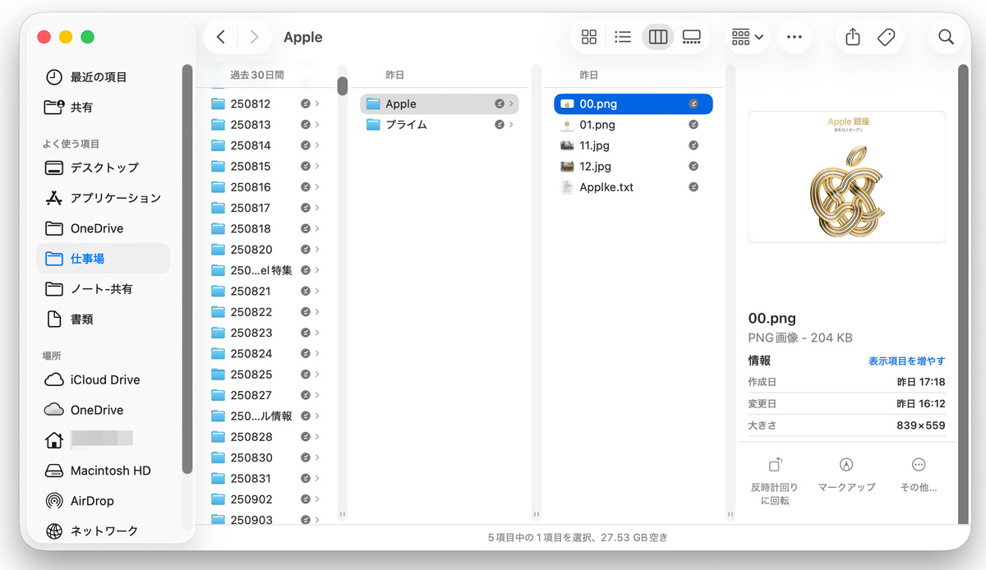Click 反時計回りに回転 button

tap(775, 481)
